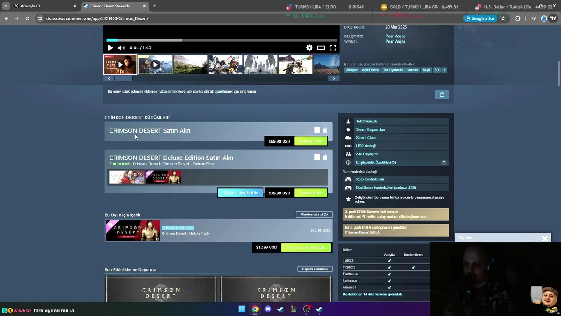Open the Macera tag

(412, 70)
